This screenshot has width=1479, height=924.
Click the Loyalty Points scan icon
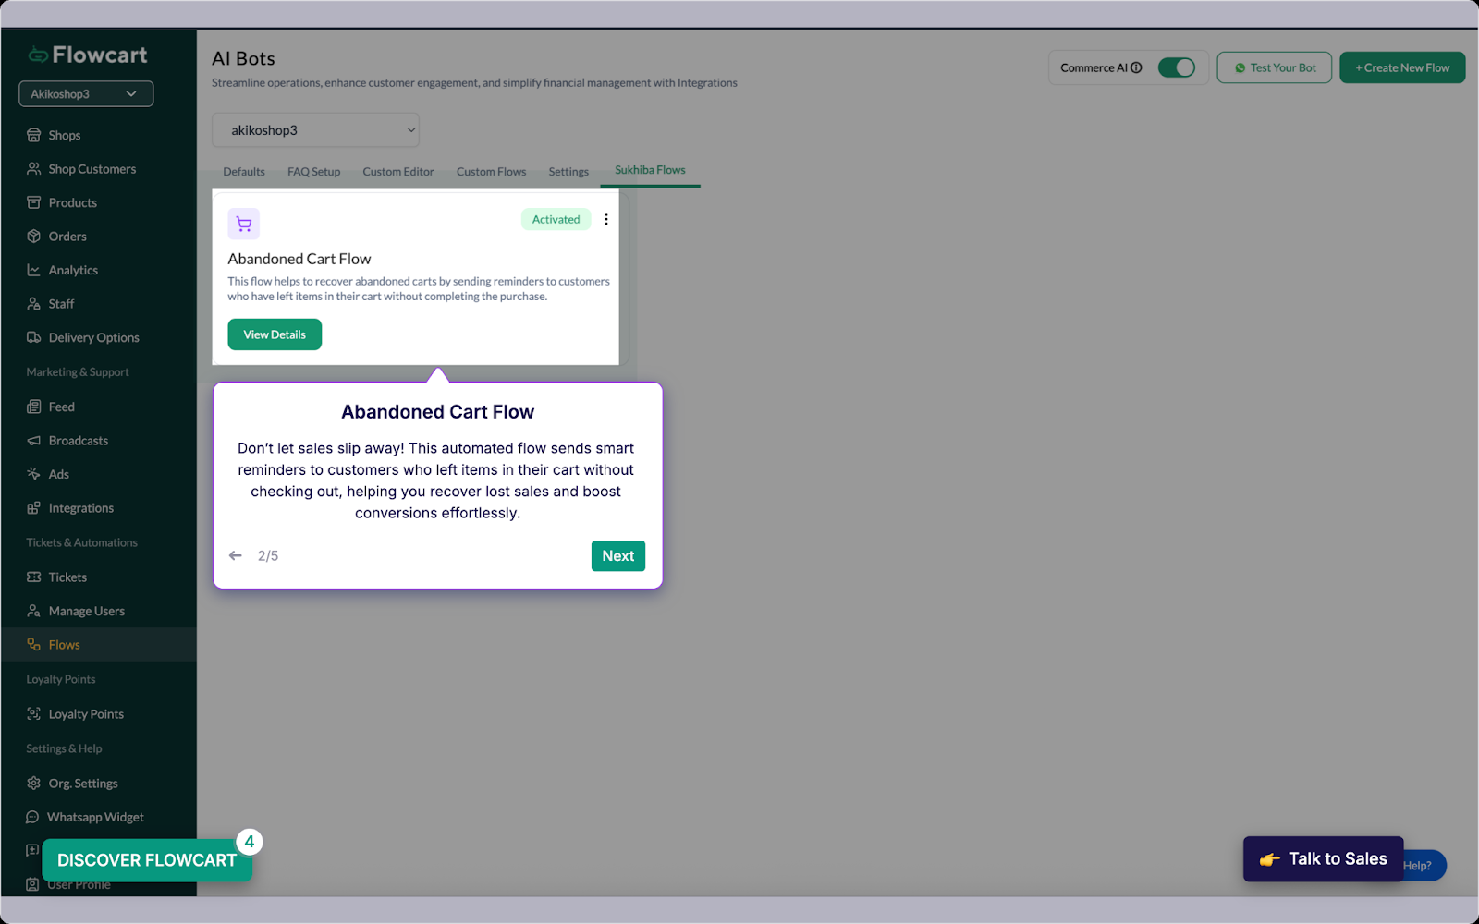click(x=33, y=714)
